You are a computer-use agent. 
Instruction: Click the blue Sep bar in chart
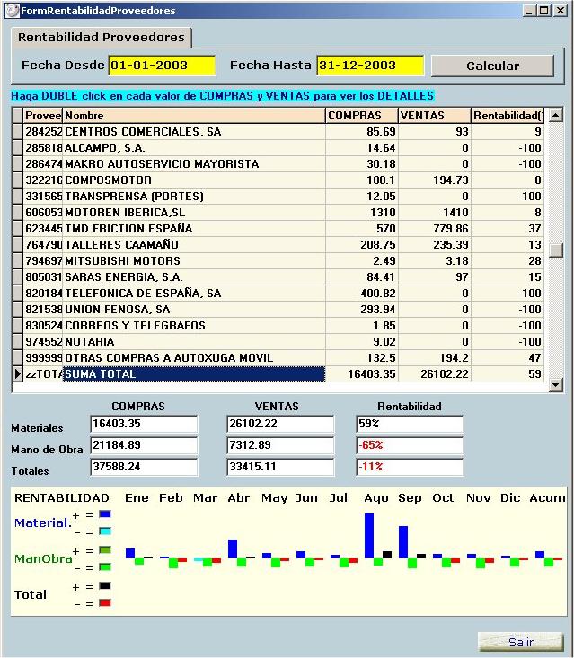click(403, 542)
